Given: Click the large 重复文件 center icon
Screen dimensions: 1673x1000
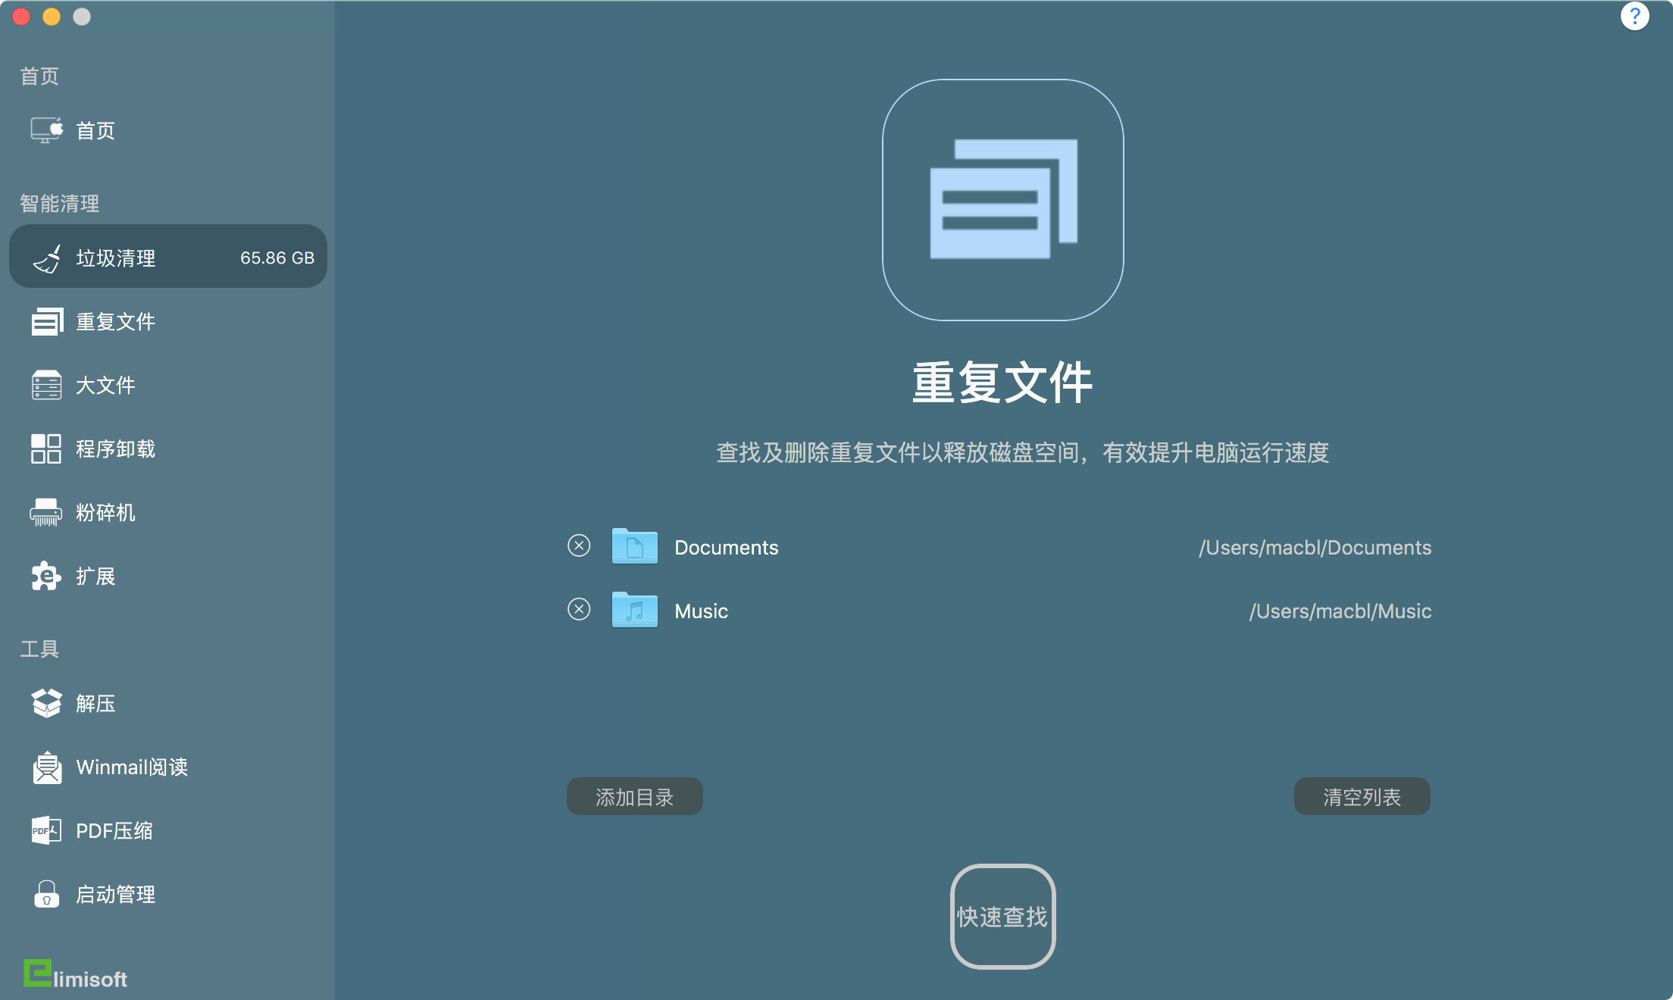Looking at the screenshot, I should tap(1002, 200).
